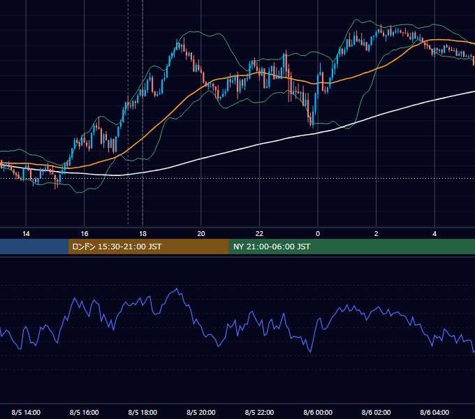Click hour label 2 on chart axis
This screenshot has height=419, width=475.
click(377, 234)
